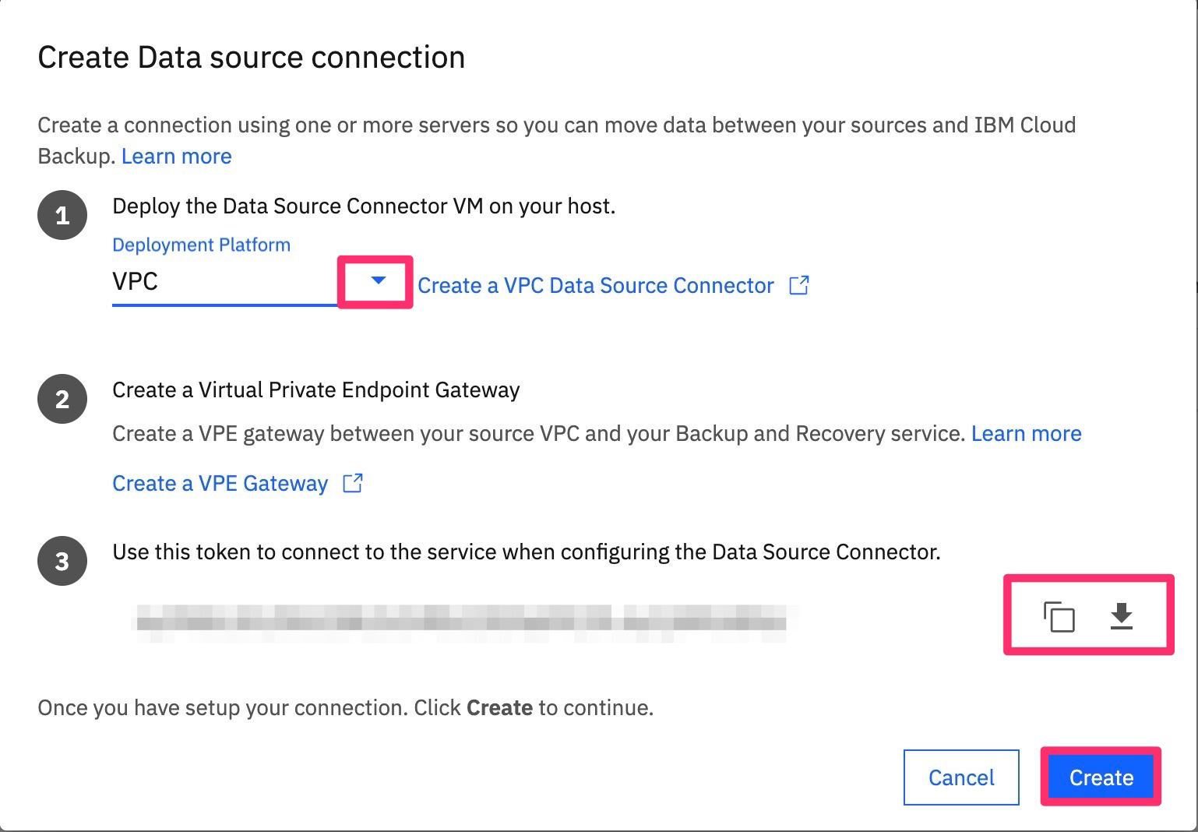The image size is (1198, 832).
Task: Click the VPC value in Deployment Platform field
Action: click(136, 281)
